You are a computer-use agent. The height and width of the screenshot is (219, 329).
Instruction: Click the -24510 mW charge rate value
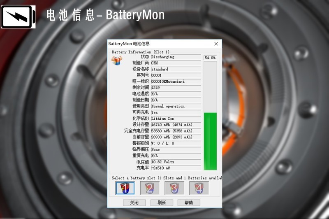176,168
